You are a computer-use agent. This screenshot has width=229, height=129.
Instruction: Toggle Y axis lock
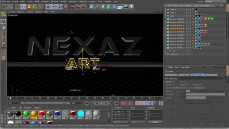[x=54, y=7]
